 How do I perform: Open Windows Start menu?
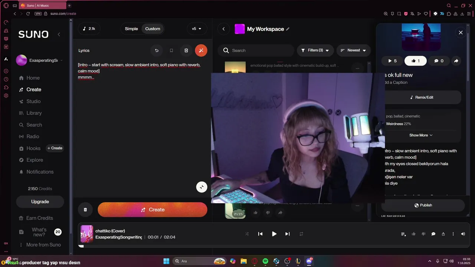tap(166, 261)
